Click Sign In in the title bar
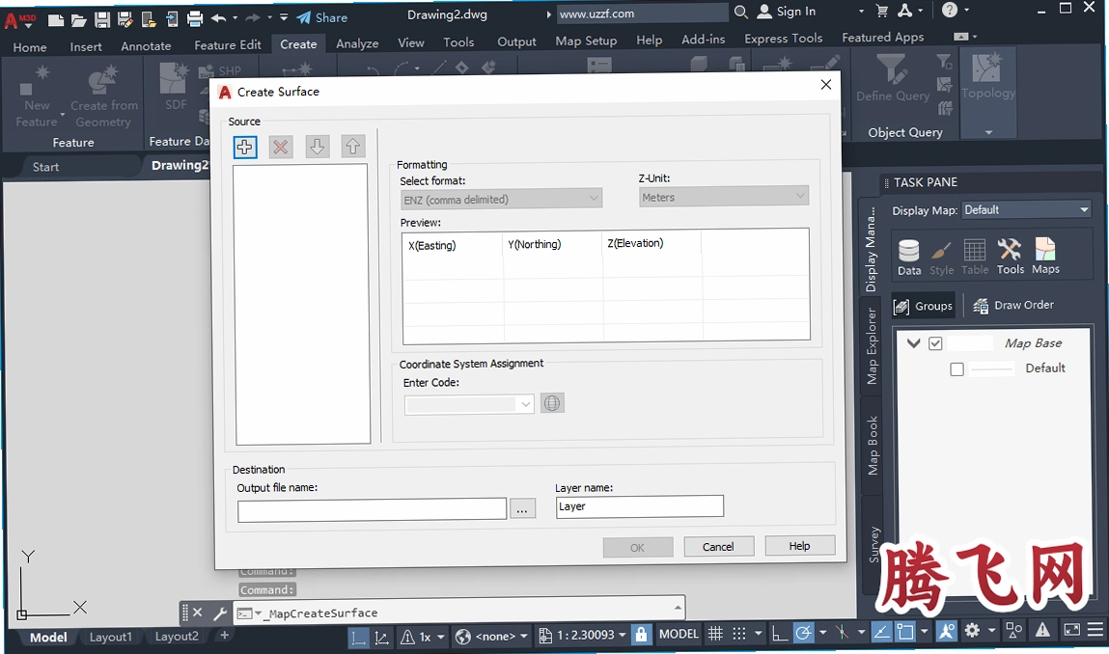The width and height of the screenshot is (1109, 654). (787, 12)
